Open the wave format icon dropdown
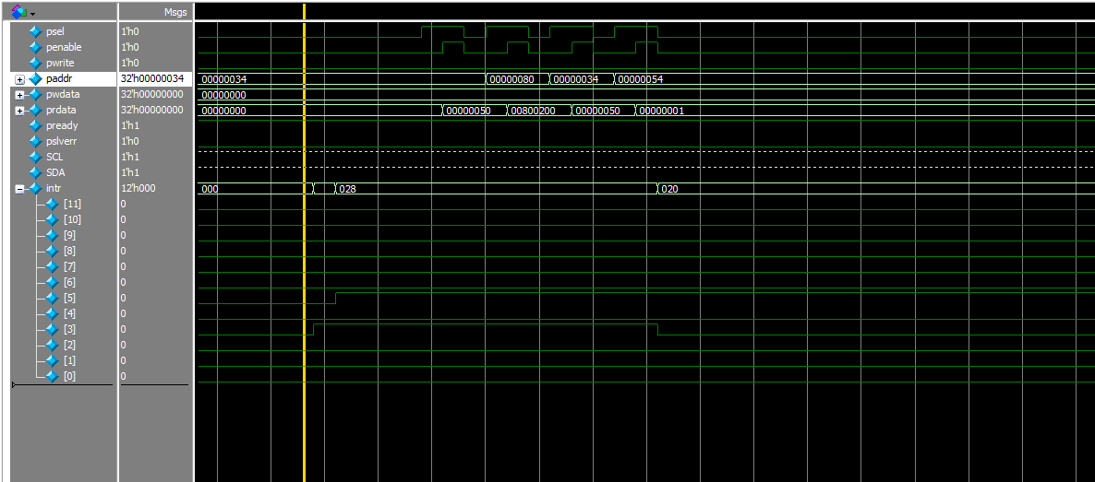 [24, 11]
